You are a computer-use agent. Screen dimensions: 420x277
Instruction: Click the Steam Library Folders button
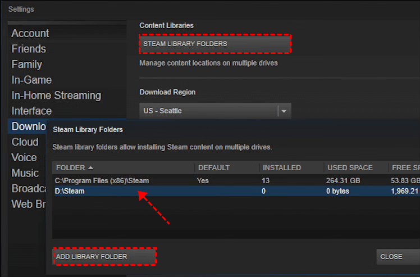point(216,44)
